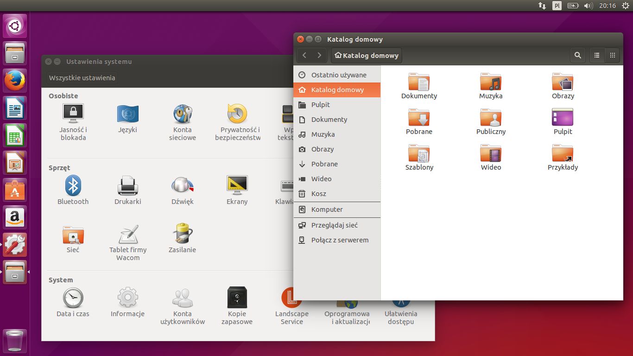Open Ubuntu Software Center from launcher
This screenshot has height=356, width=633.
[x=15, y=190]
